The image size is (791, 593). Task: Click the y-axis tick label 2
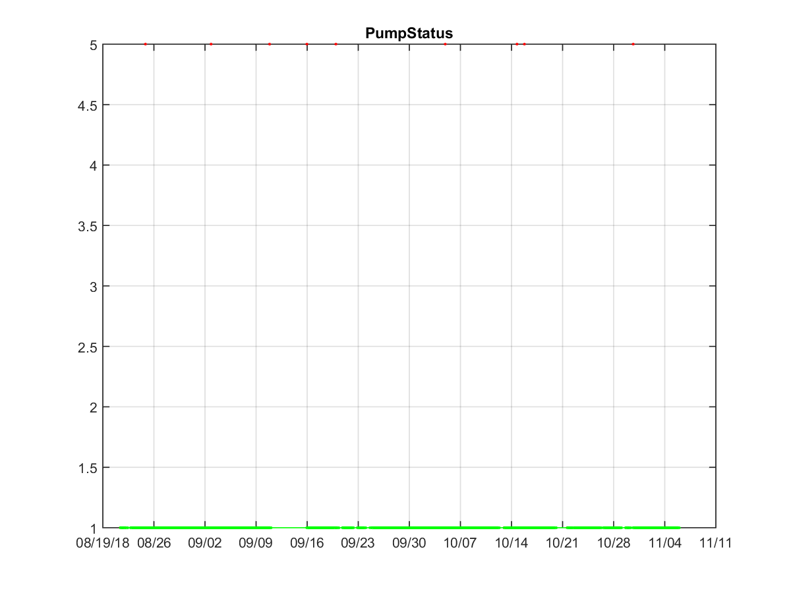coord(94,407)
